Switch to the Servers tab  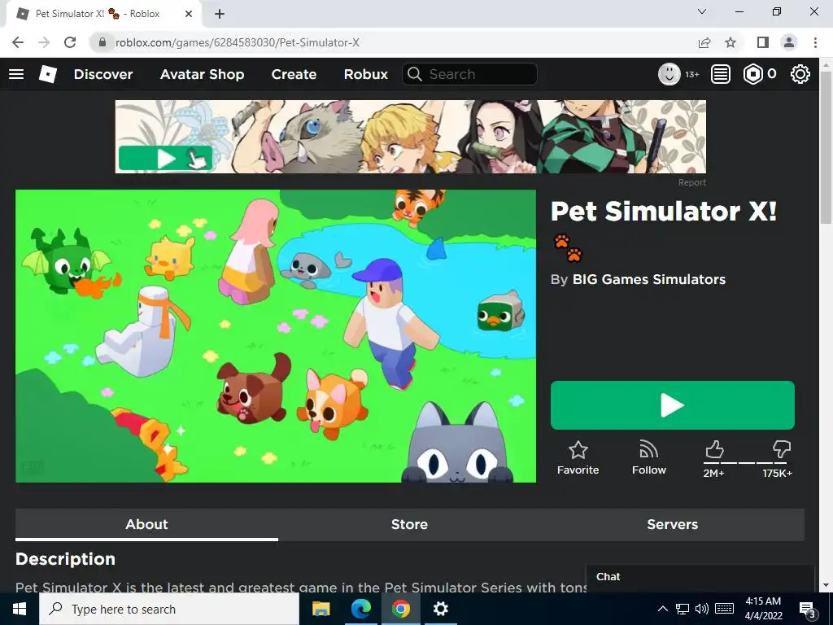point(672,525)
